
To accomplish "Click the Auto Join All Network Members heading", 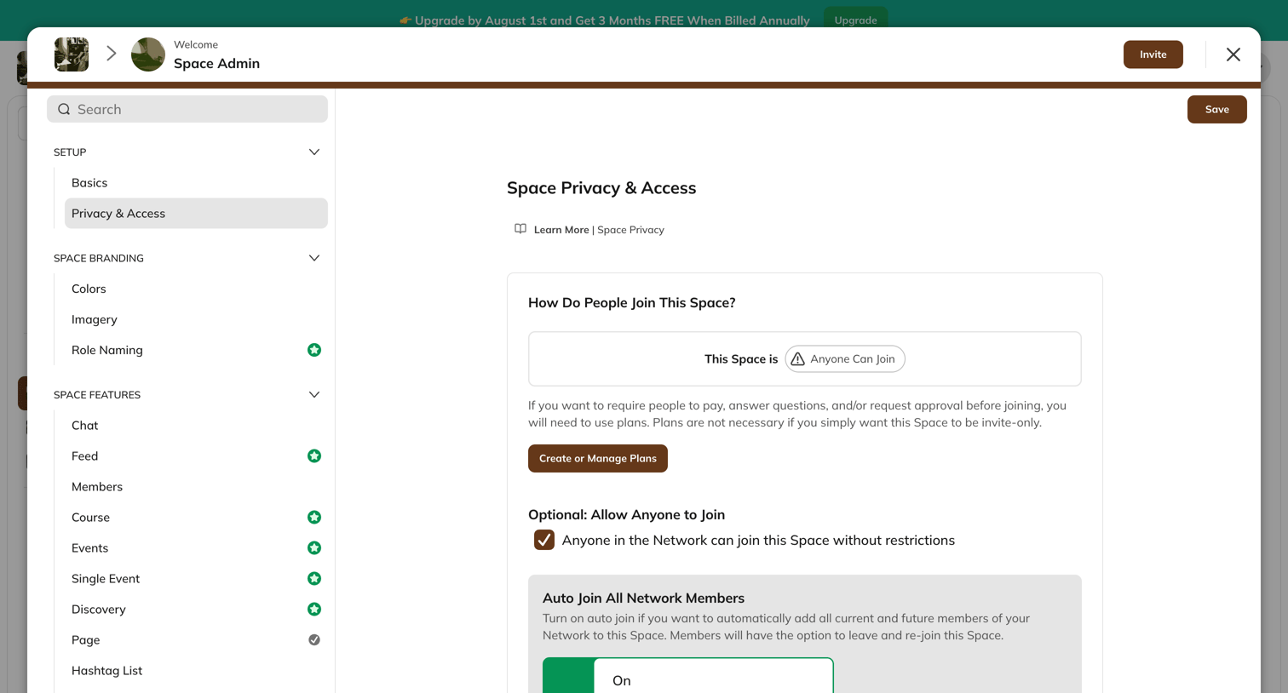I will click(643, 598).
